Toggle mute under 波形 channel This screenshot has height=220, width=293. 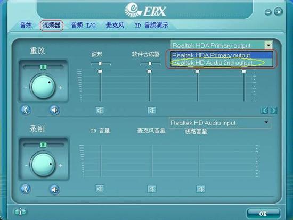100,111
